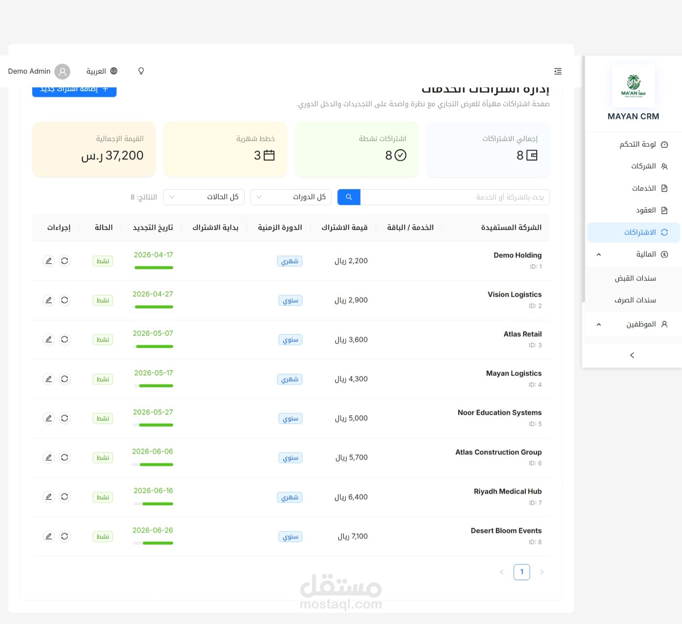
Task: Edit the Mayan Logistics subscription
Action: (49, 379)
